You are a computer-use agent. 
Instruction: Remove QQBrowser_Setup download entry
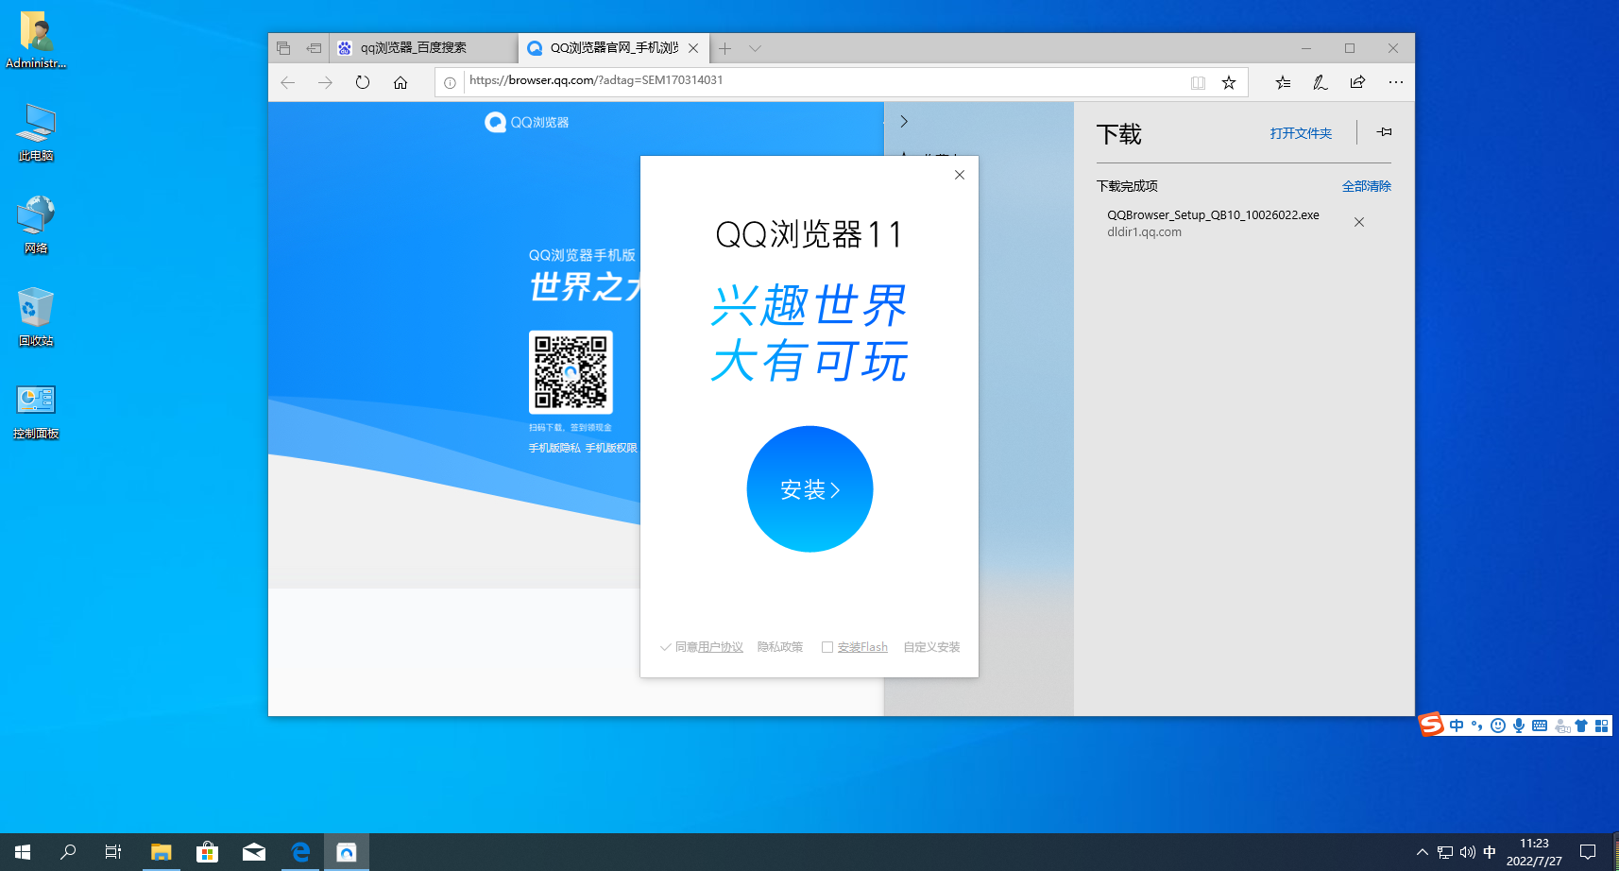(1359, 222)
